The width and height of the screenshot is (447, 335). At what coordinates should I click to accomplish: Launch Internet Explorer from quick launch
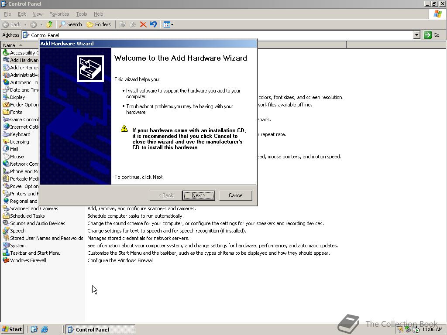45,329
